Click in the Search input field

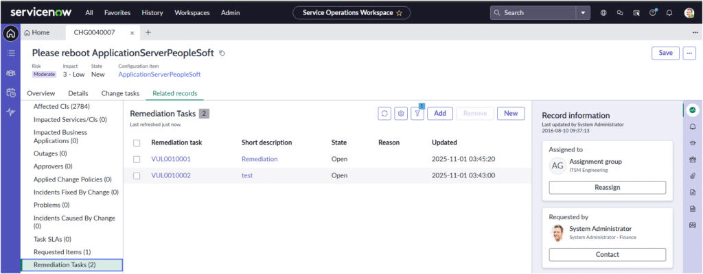click(x=537, y=12)
